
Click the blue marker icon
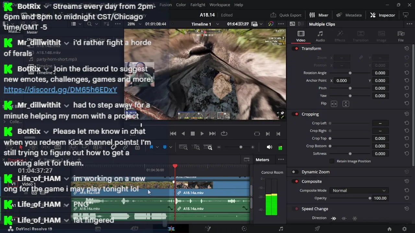tap(165, 147)
